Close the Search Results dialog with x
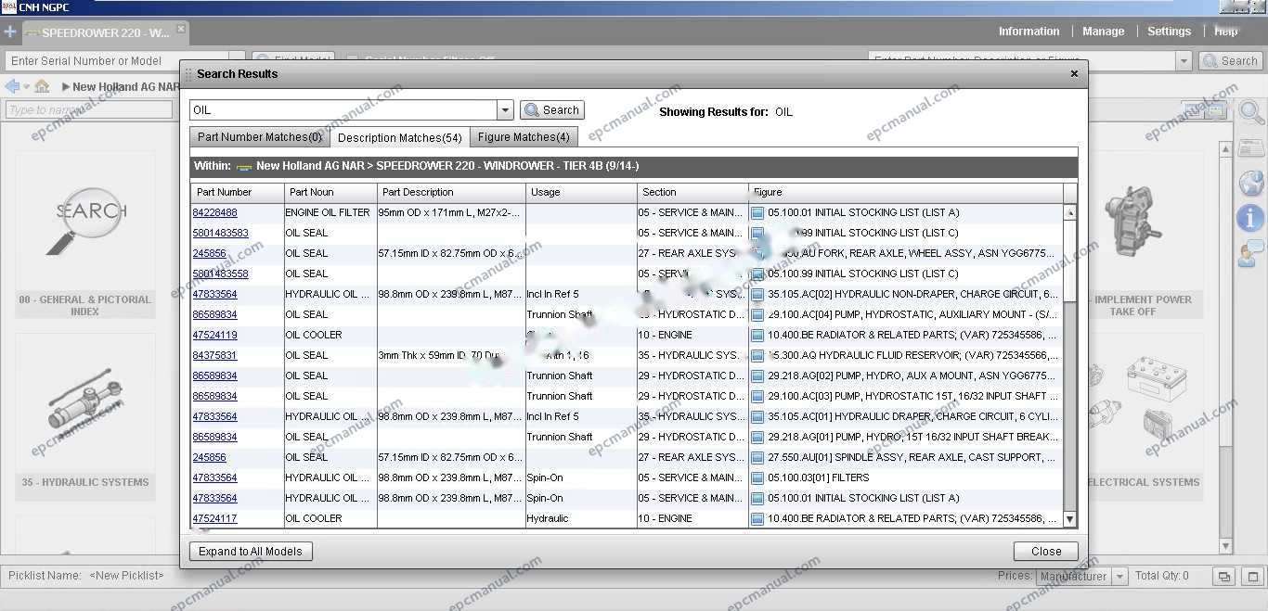 pos(1075,74)
